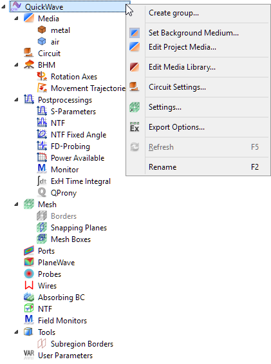This screenshot has width=271, height=364.
Task: Collapse the Media tree node
Action: point(16,18)
